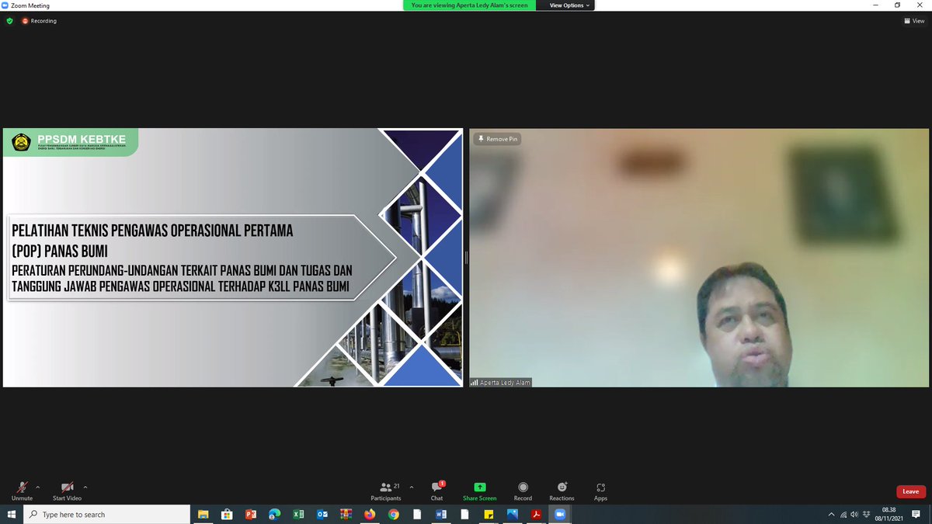Open the View Options dropdown
This screenshot has width=932, height=524.
[570, 5]
